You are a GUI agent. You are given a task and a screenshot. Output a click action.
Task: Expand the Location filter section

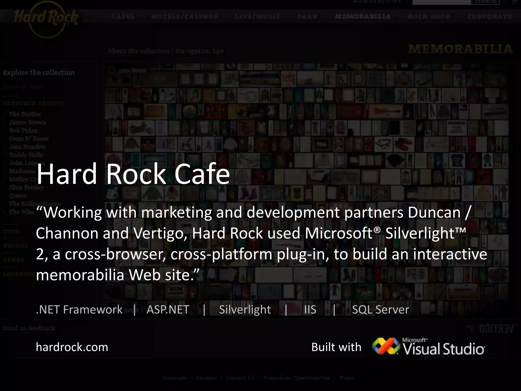18,274
